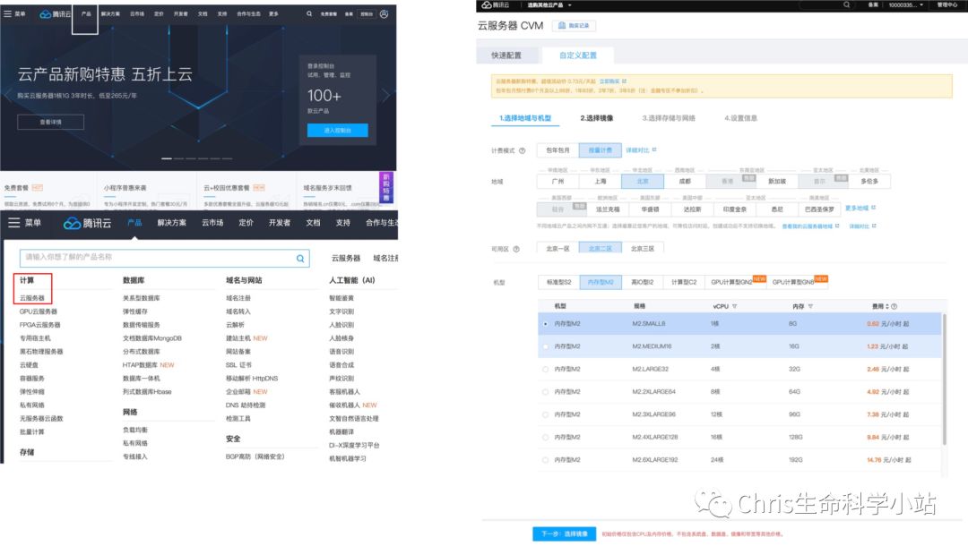This screenshot has height=546, width=968.
Task: Open 定价 in the nav above the product dropdown
Action: [246, 223]
